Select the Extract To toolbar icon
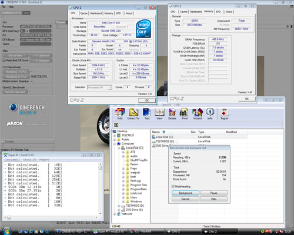 pos(133,114)
